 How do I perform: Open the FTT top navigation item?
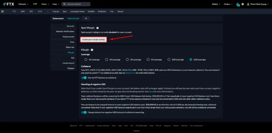35,4
